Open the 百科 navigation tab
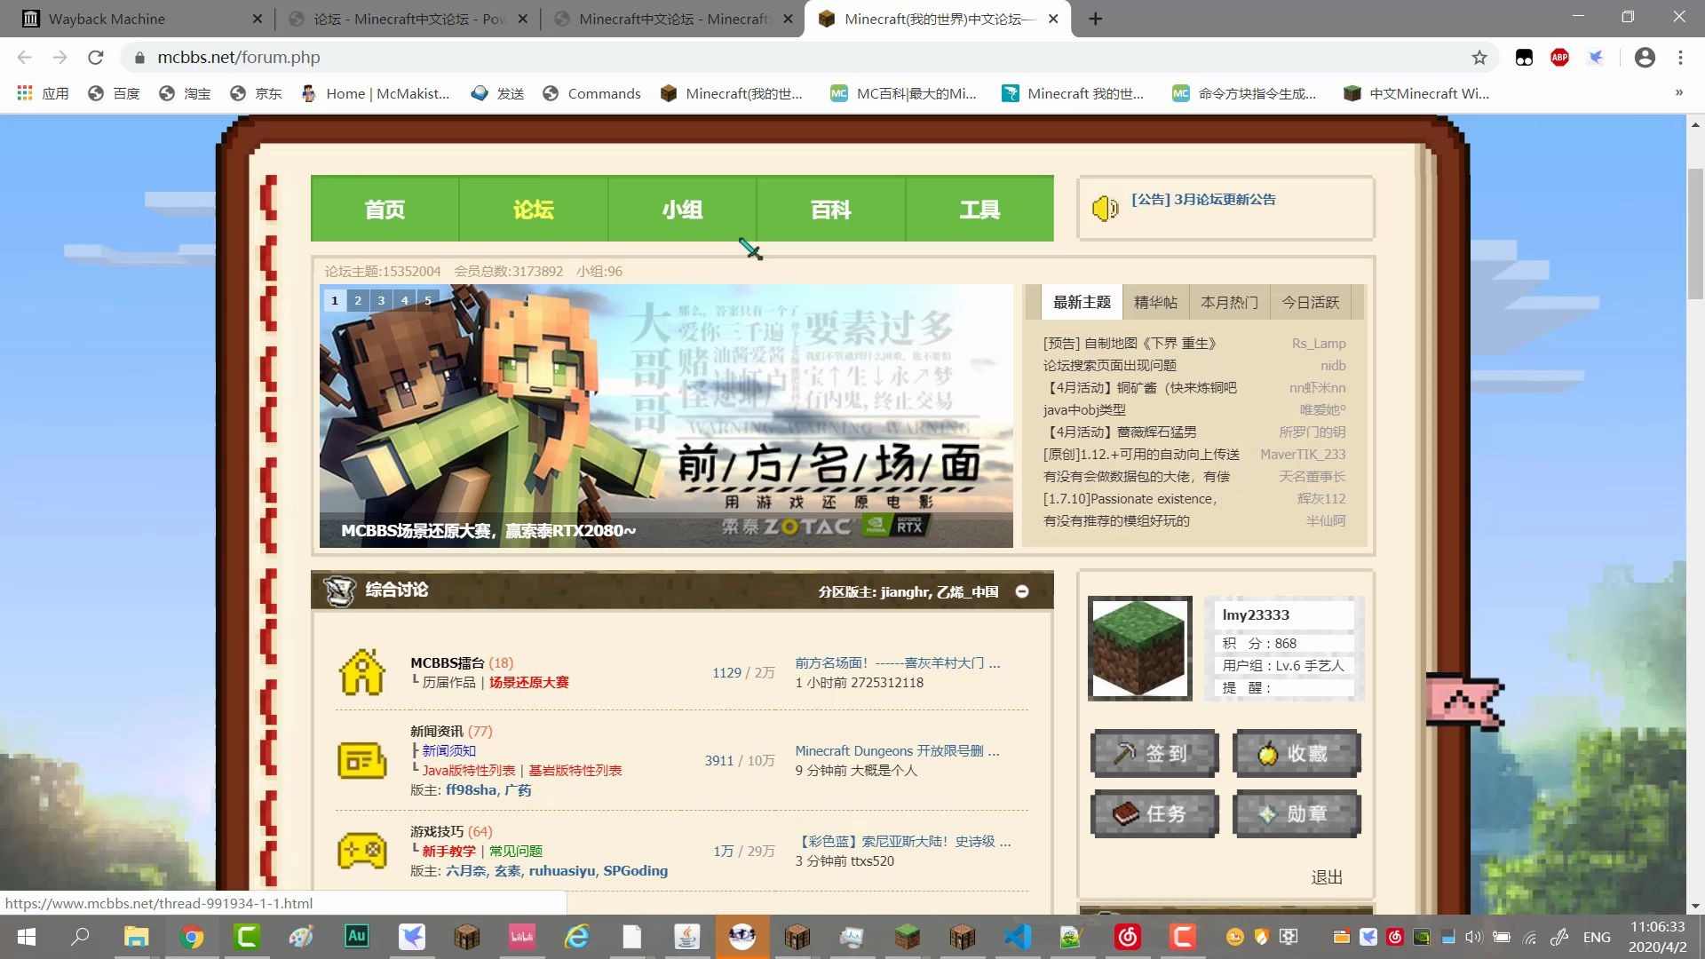 click(829, 209)
